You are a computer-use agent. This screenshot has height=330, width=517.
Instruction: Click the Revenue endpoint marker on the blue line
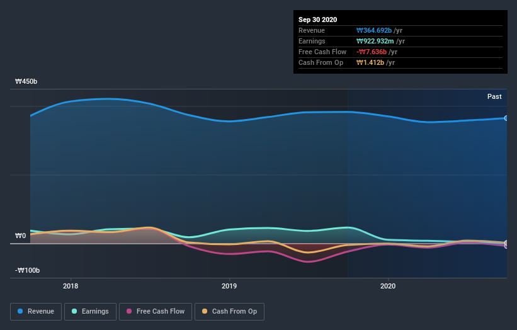[x=506, y=118]
